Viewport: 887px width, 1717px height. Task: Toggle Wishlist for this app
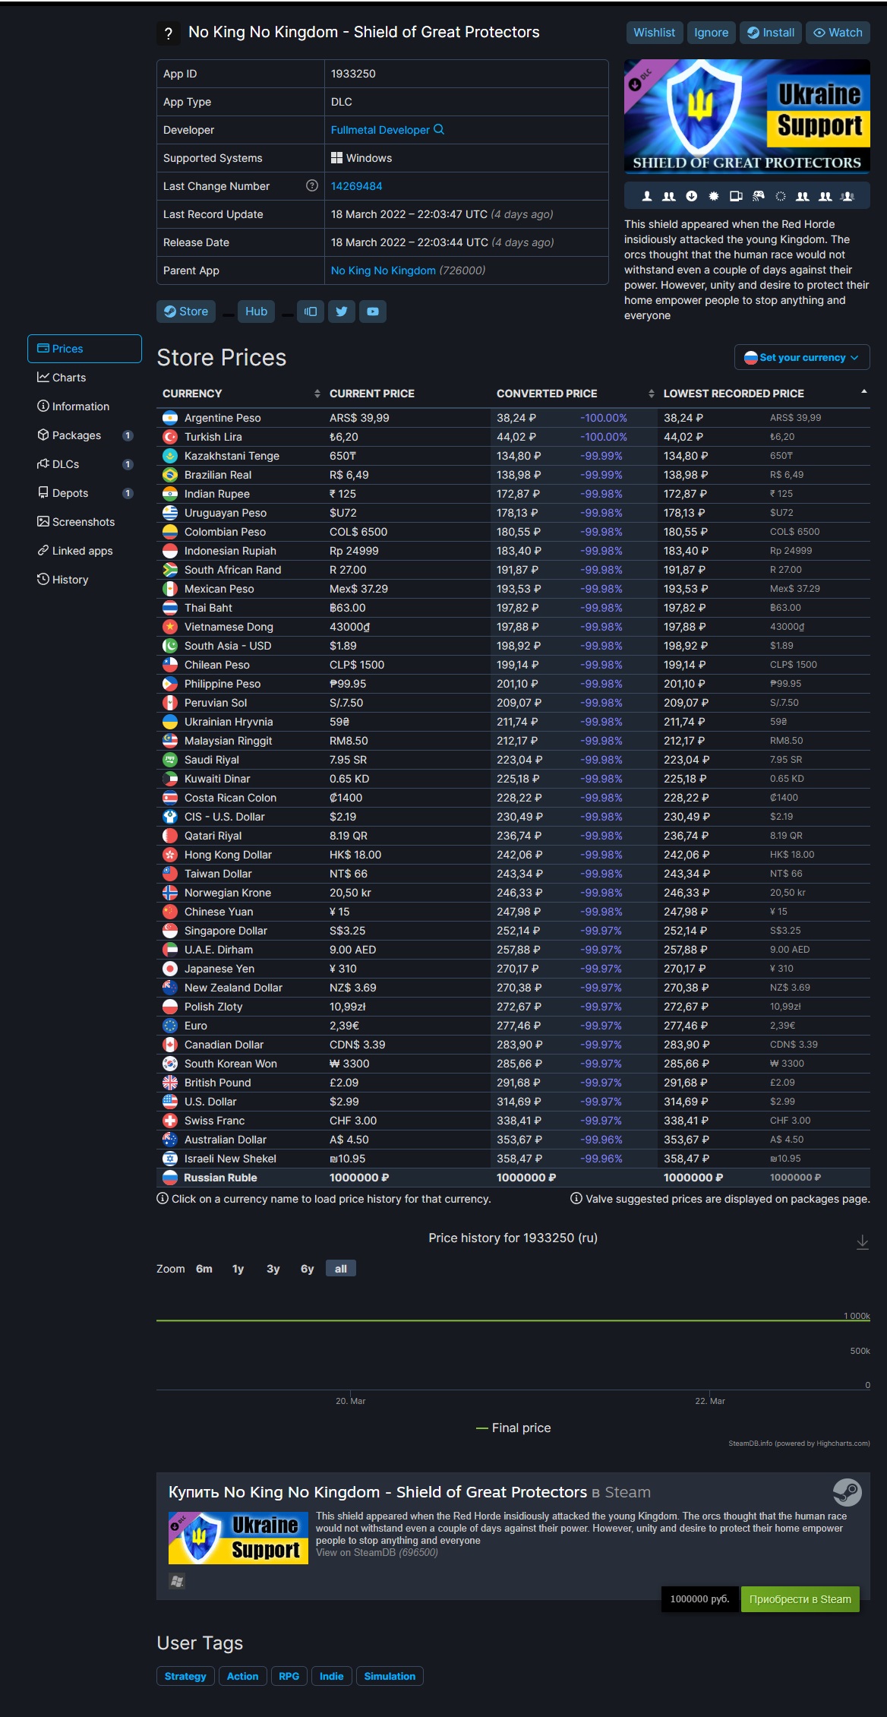(654, 33)
